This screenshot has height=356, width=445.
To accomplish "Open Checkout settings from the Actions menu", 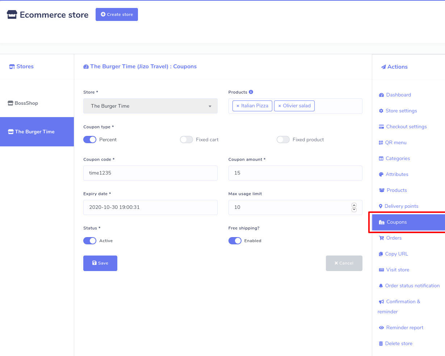I will (406, 127).
